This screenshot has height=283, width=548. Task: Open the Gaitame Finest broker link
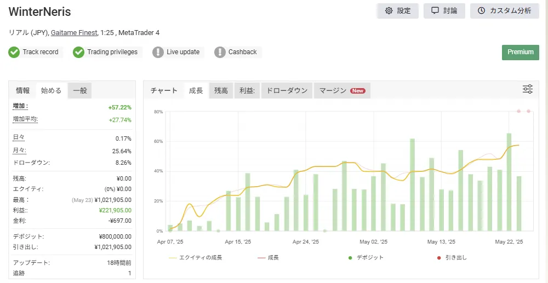(x=74, y=33)
